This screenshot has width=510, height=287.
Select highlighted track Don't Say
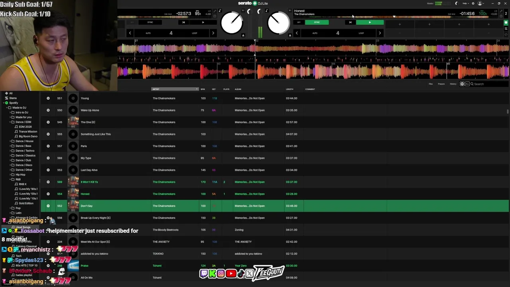(x=275, y=206)
